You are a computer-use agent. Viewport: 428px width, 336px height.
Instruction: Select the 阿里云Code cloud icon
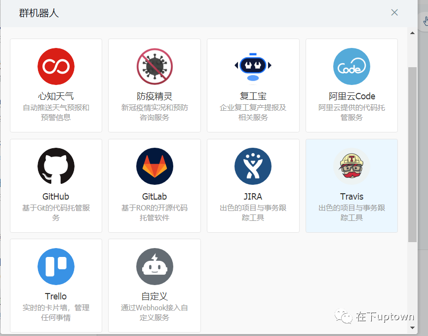tap(351, 66)
